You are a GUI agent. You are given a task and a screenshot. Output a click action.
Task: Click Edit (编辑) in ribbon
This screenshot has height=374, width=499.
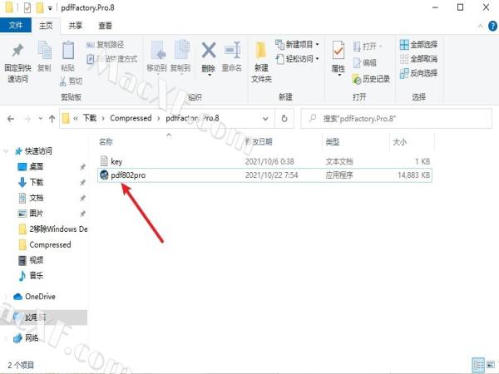pos(365,62)
